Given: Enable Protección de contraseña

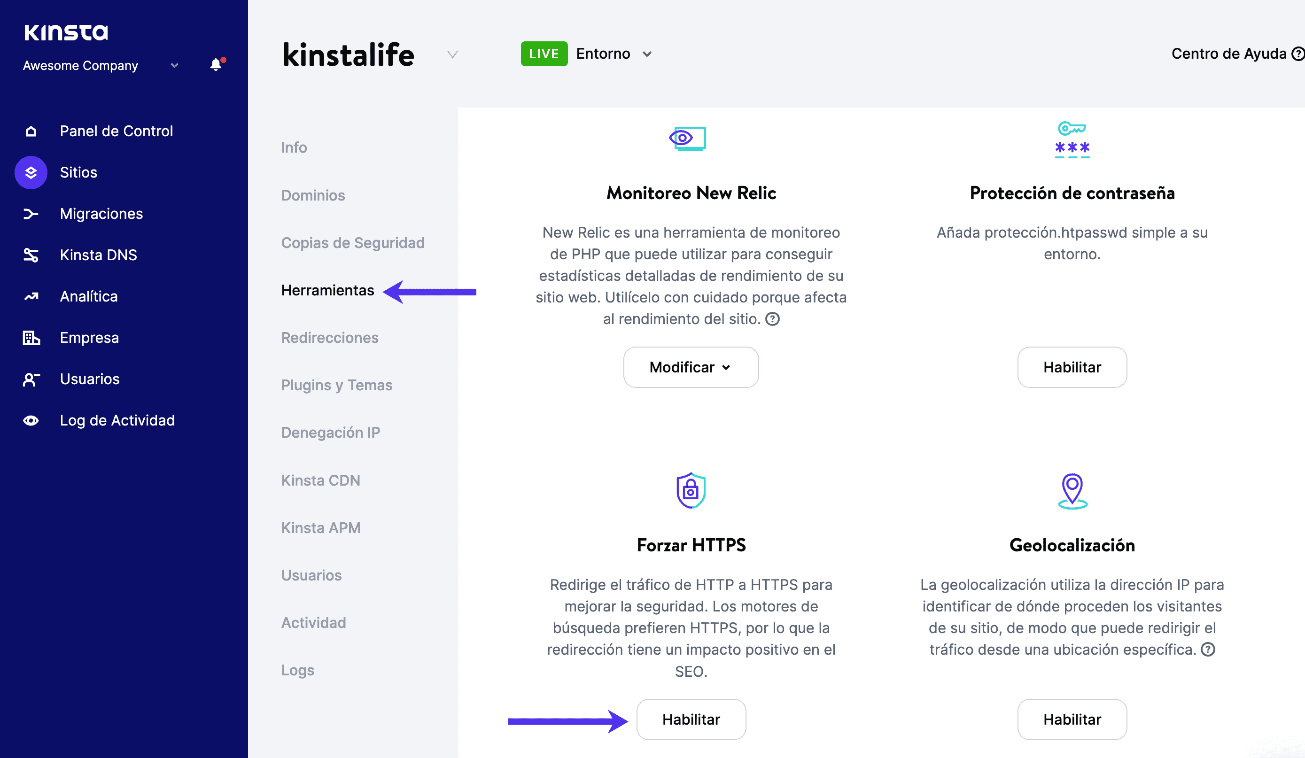Looking at the screenshot, I should (x=1072, y=367).
